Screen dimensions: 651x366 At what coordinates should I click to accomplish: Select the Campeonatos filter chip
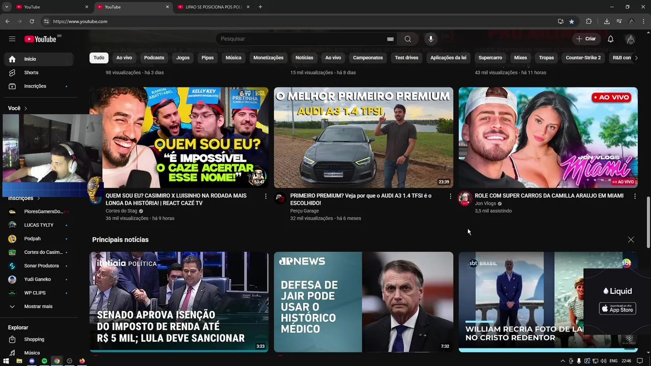[x=368, y=58]
